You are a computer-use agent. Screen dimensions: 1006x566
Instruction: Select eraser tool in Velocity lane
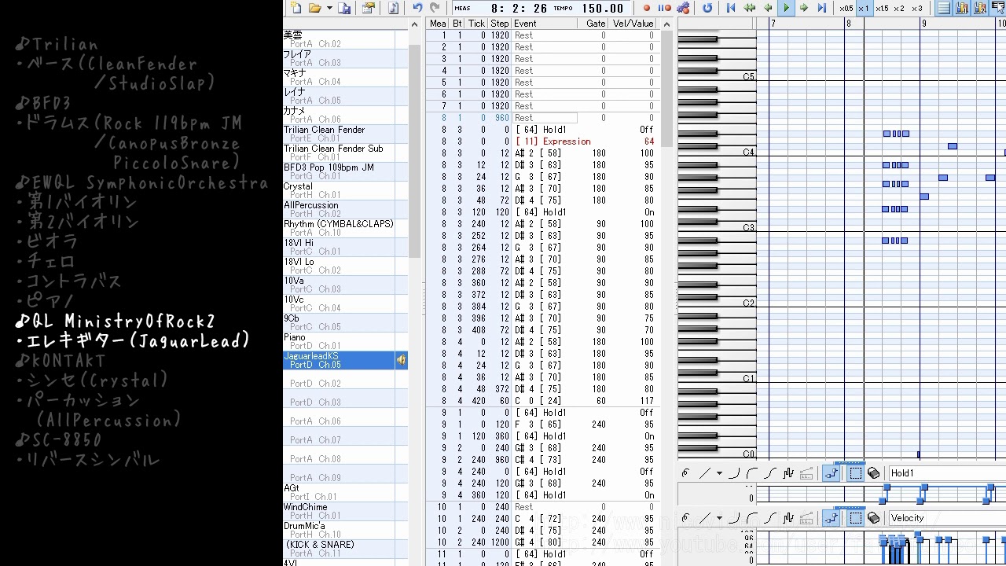[873, 518]
